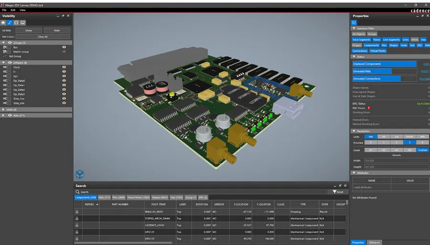This screenshot has height=245, width=430.
Task: Toggle the Groups section eye icon
Action: click(10, 43)
